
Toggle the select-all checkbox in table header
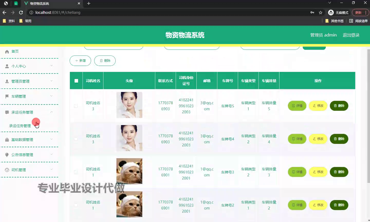click(76, 81)
